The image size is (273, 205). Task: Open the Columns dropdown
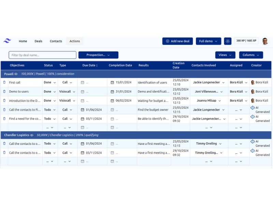[x=251, y=55]
